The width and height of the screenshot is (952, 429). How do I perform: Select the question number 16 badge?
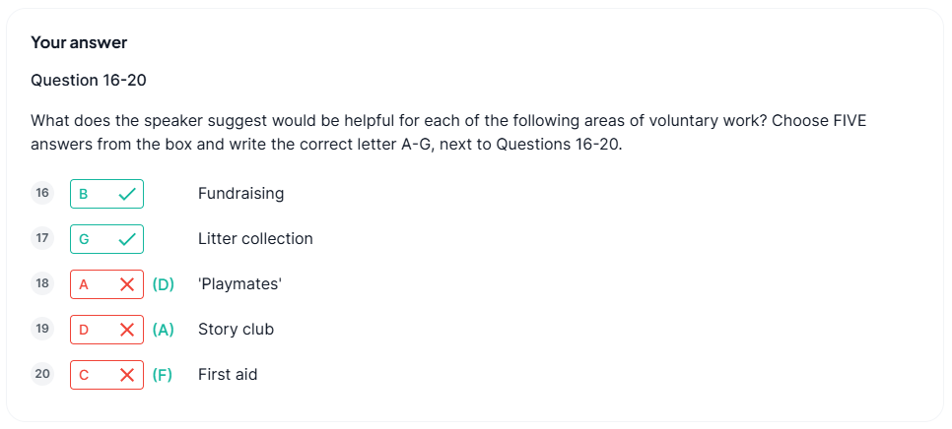click(42, 193)
